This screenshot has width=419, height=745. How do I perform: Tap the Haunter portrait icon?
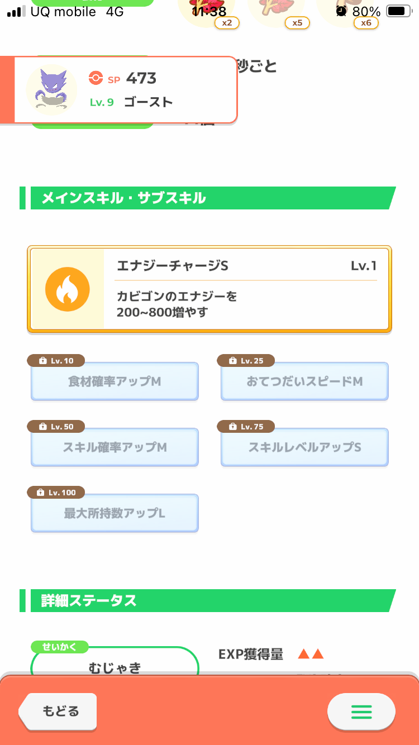51,90
